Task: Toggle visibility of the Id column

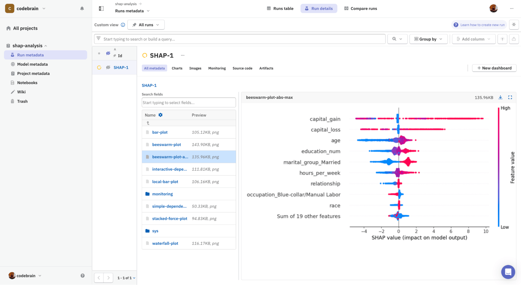Action: coord(108,53)
